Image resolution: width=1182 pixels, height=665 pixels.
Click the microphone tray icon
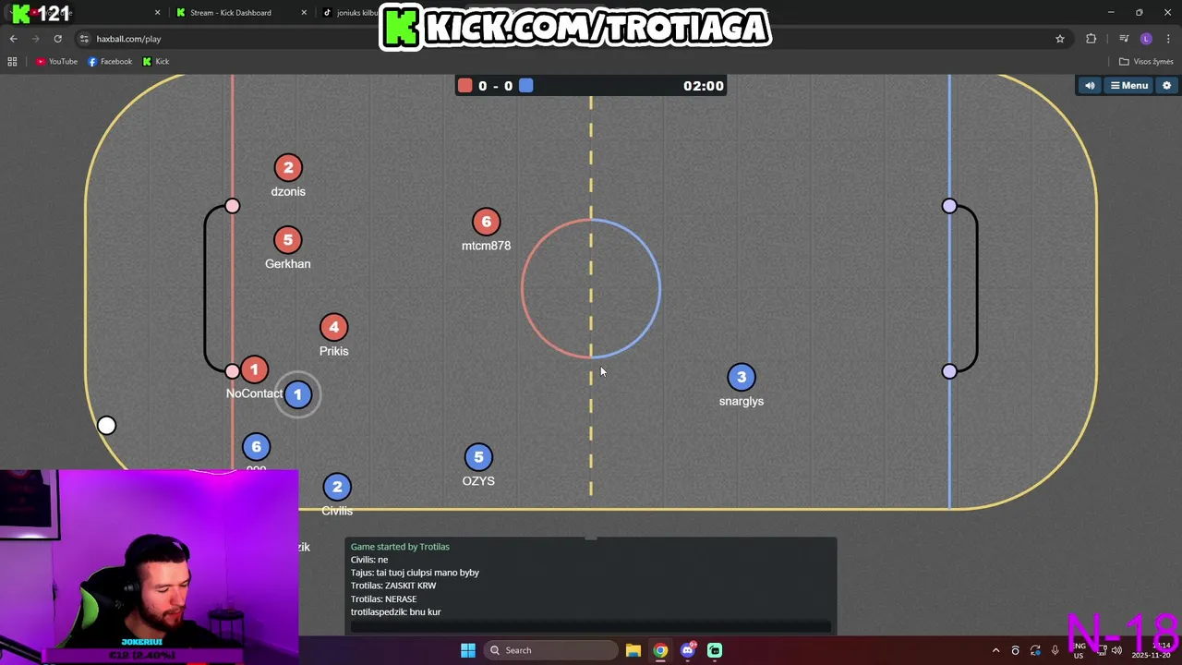tap(1055, 650)
